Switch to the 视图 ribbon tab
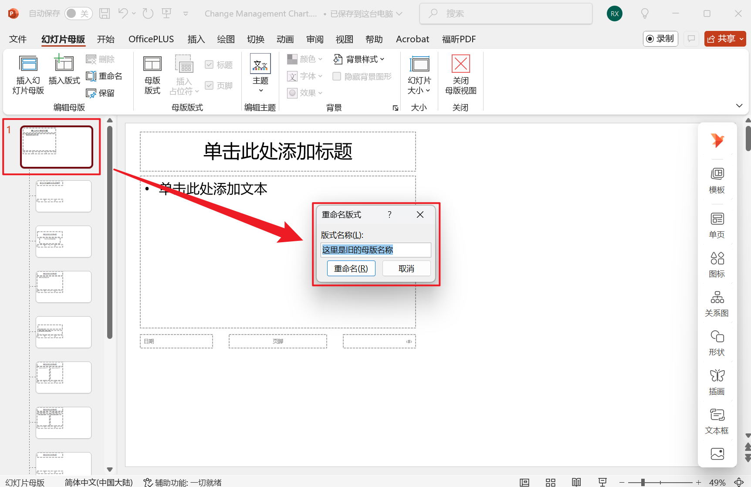Viewport: 751px width, 487px height. click(344, 39)
